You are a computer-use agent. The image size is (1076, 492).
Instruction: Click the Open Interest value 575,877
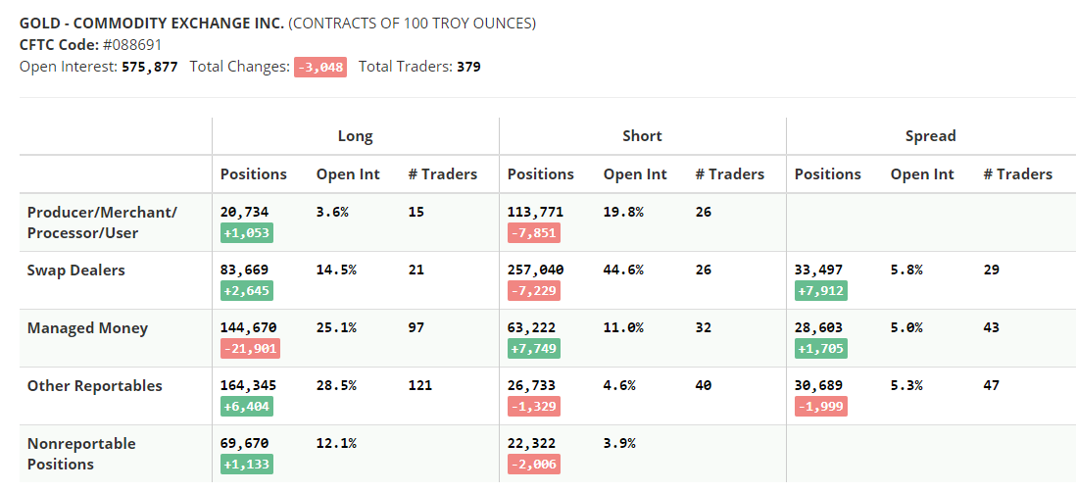click(x=149, y=67)
